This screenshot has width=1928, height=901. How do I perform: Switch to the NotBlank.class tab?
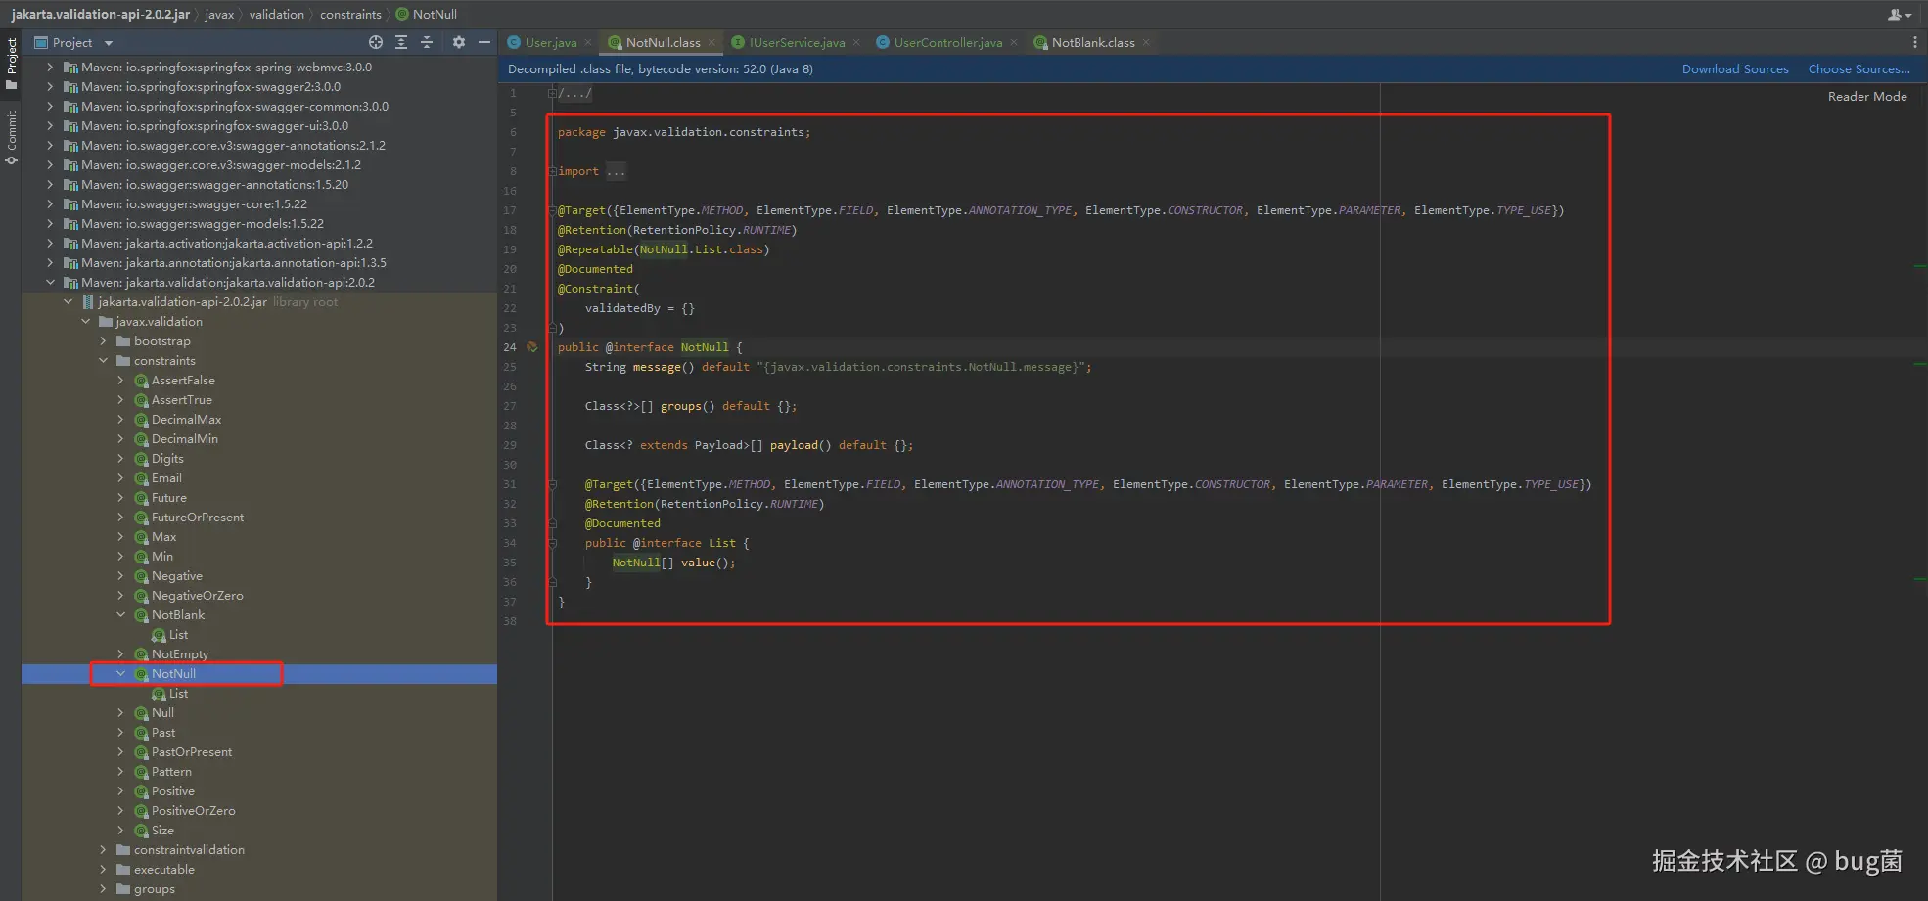click(x=1092, y=43)
